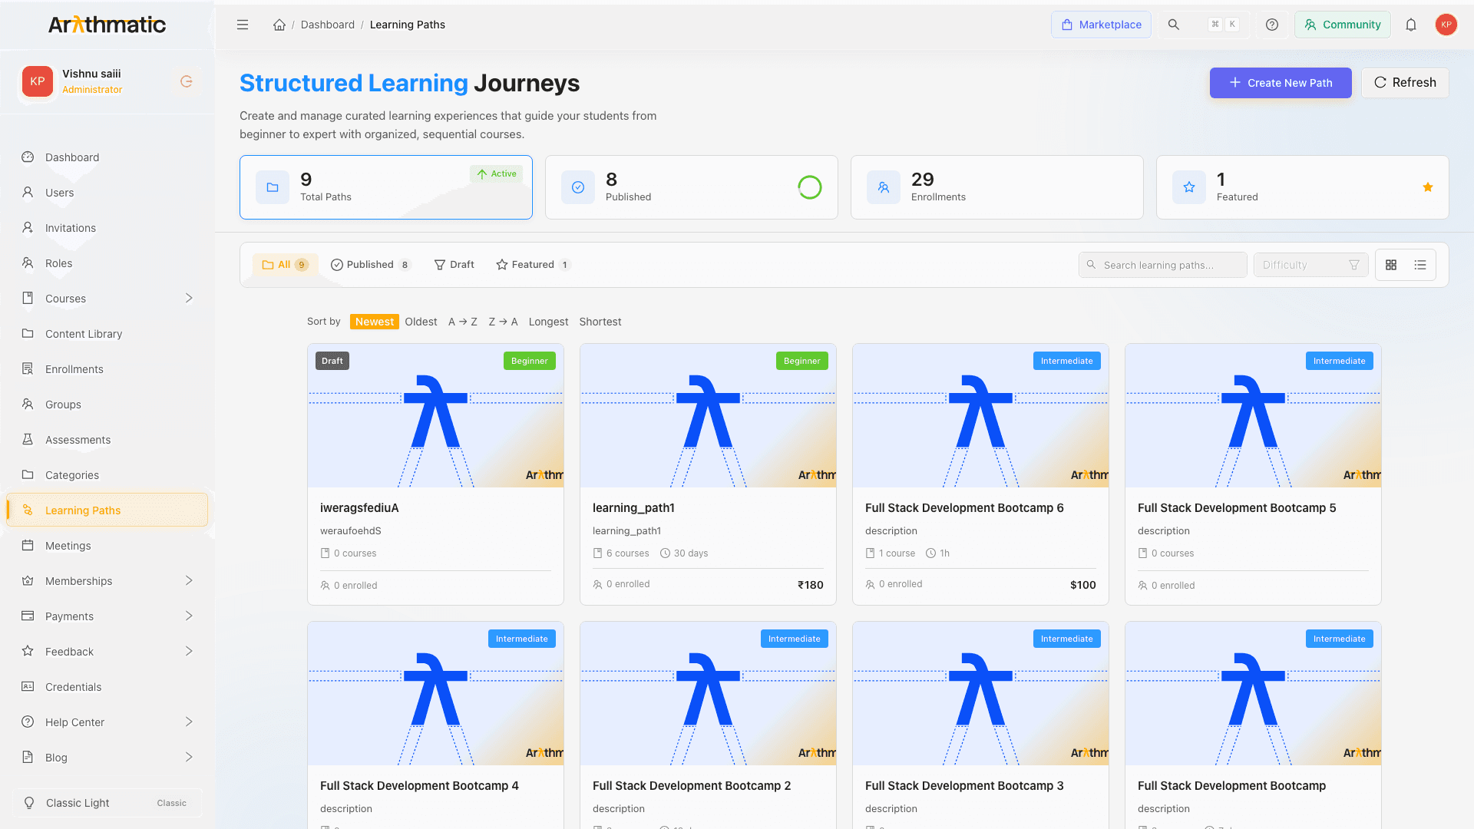1474x829 pixels.
Task: Switch to list view layout
Action: coord(1420,265)
